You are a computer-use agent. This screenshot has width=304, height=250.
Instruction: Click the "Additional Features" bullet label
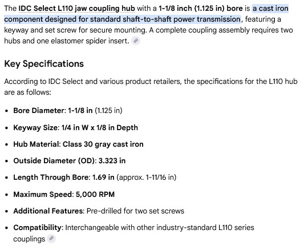[x=48, y=211]
